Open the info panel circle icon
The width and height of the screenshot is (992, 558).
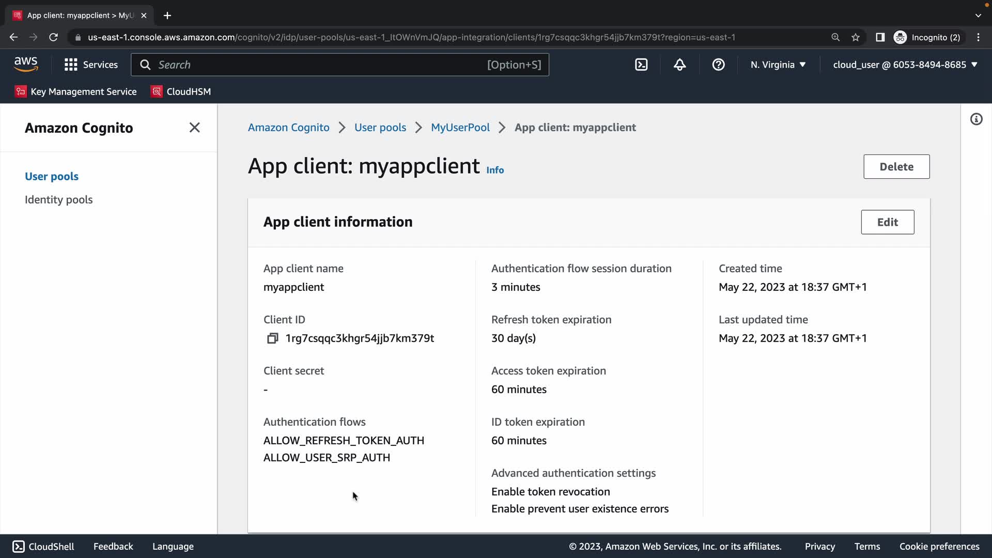point(976,119)
